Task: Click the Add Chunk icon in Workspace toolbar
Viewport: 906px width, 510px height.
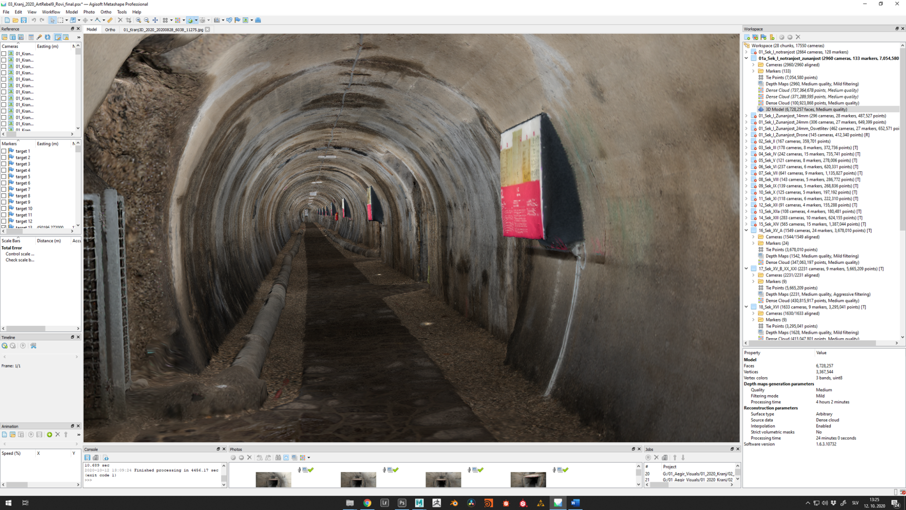Action: tap(747, 37)
